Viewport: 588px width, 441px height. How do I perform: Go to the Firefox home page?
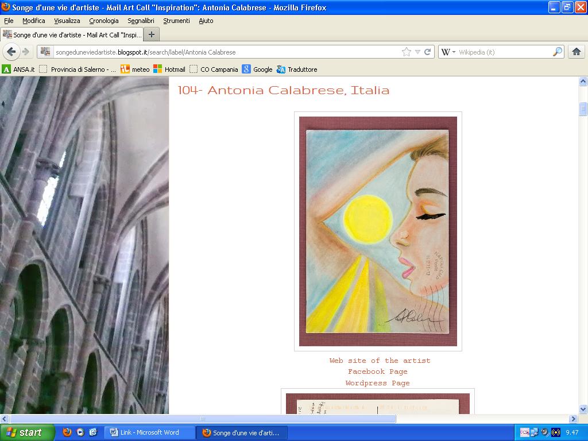click(577, 52)
